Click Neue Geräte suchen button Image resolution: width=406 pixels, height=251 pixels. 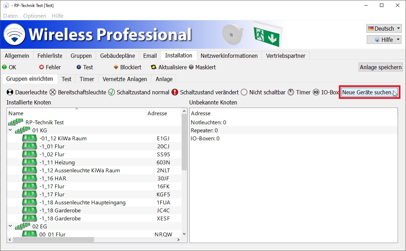[x=369, y=92]
